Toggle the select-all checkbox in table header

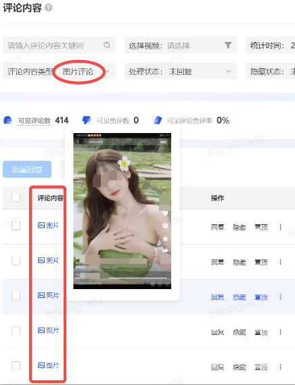pyautogui.click(x=16, y=197)
